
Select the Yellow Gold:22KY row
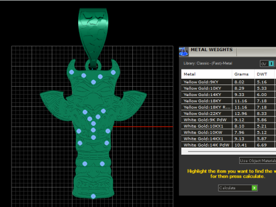click(228, 114)
